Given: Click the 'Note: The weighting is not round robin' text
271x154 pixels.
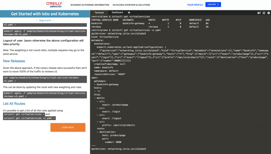Looking at the screenshot, I should click(x=44, y=52).
